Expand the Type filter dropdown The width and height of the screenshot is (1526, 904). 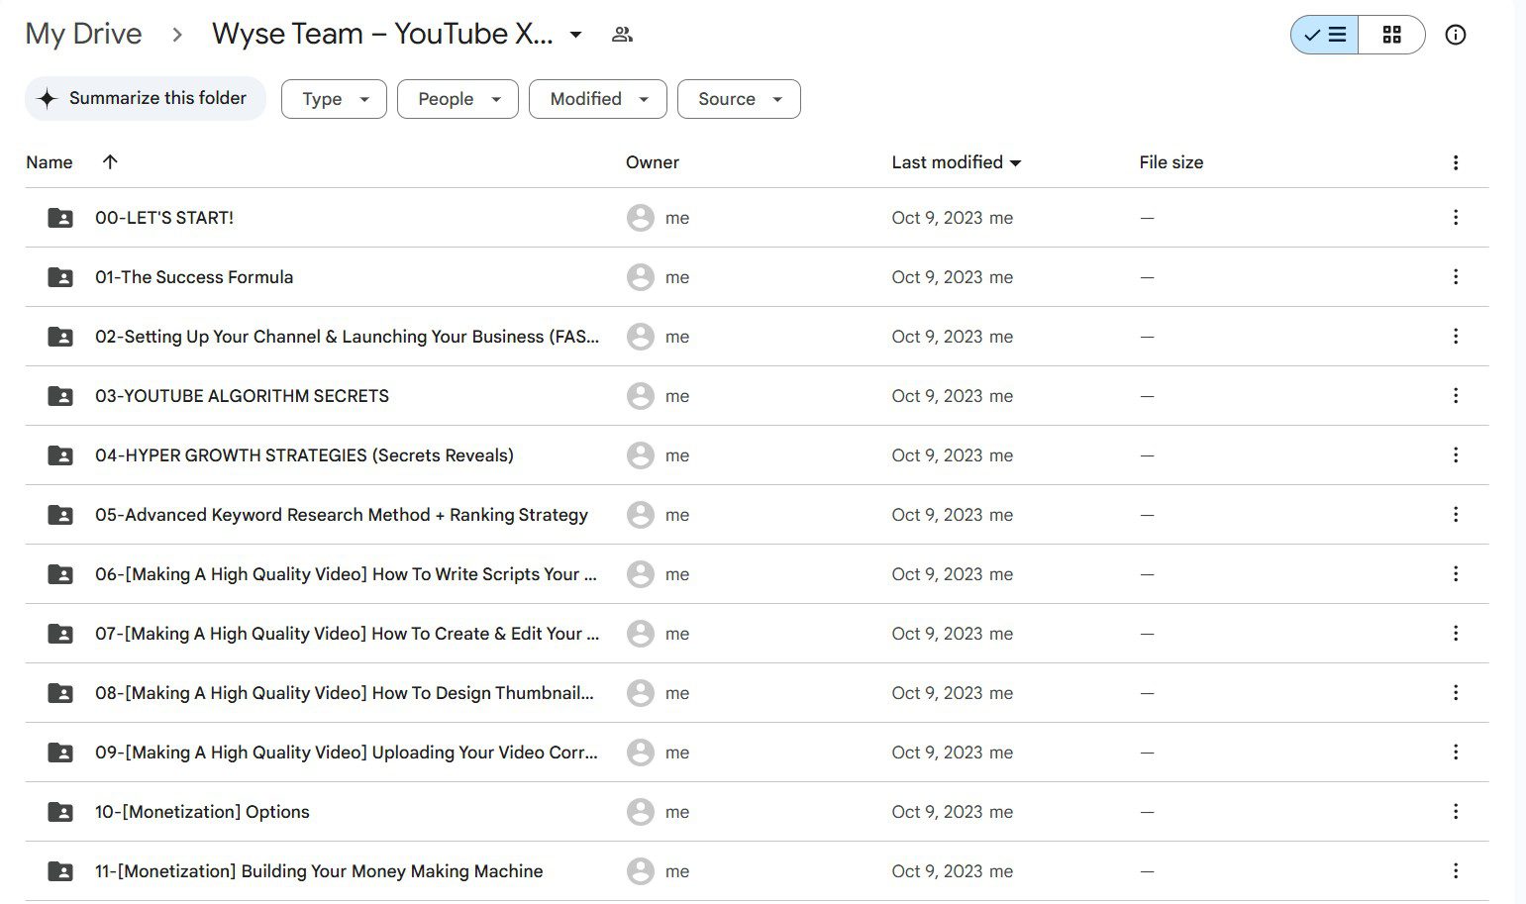click(334, 99)
